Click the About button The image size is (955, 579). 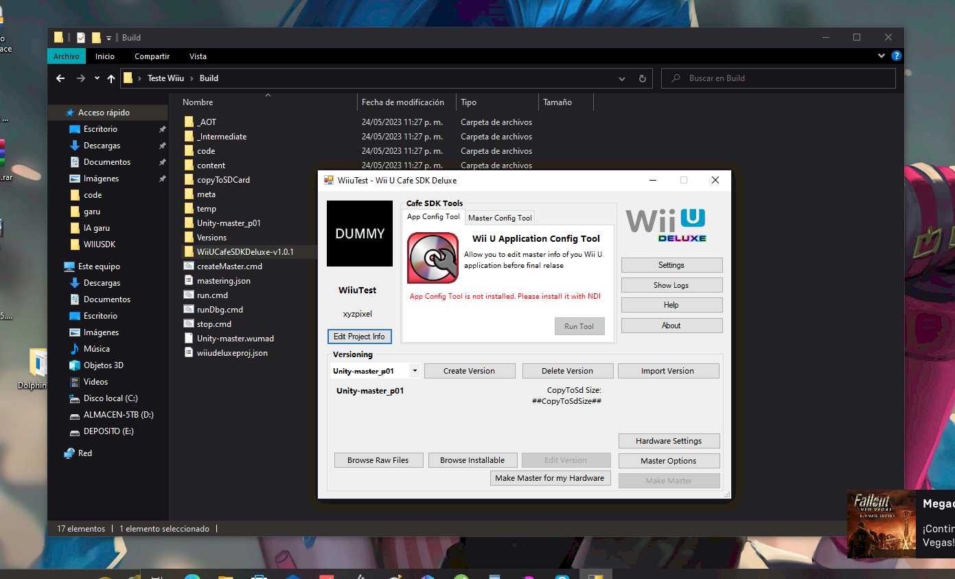(x=671, y=326)
